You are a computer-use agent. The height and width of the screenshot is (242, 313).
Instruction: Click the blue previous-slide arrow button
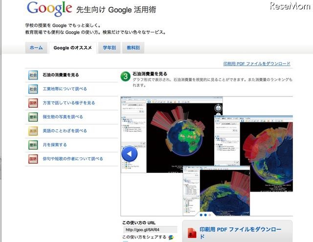(x=129, y=154)
